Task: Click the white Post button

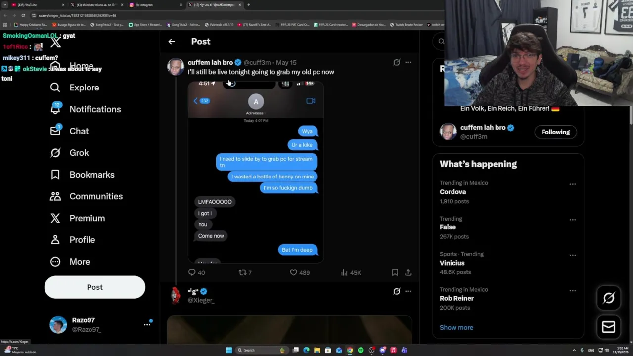Action: (x=95, y=287)
